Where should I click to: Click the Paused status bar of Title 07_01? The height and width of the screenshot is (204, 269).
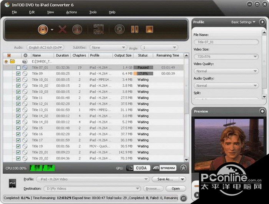tap(143, 67)
